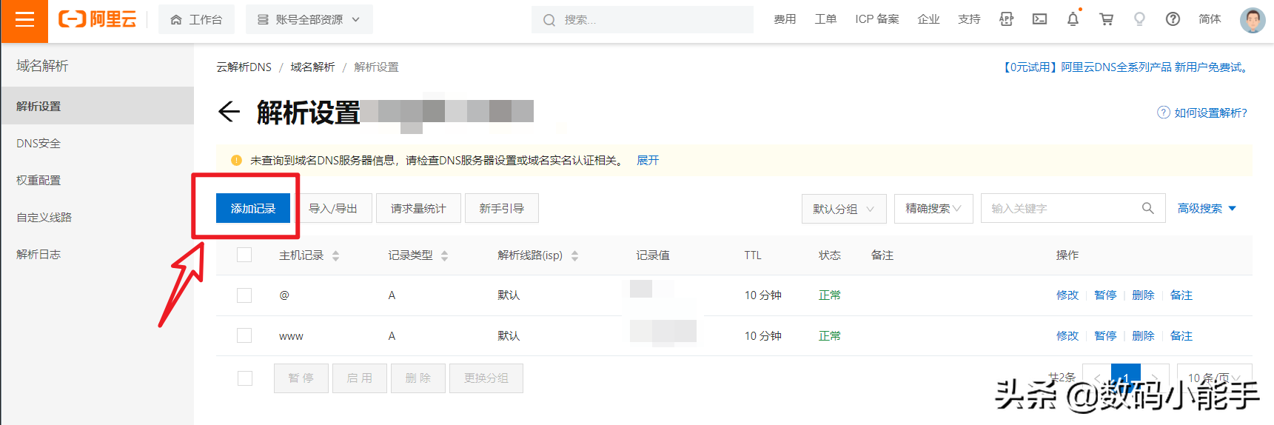The width and height of the screenshot is (1274, 425).
Task: Open the 精确搜索 mode dropdown
Action: coord(933,209)
